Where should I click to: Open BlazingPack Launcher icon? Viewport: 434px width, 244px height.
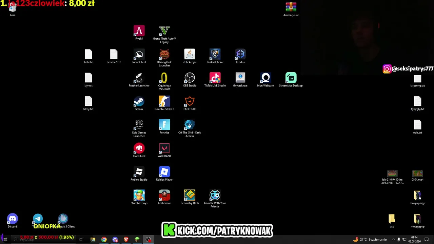tap(164, 58)
